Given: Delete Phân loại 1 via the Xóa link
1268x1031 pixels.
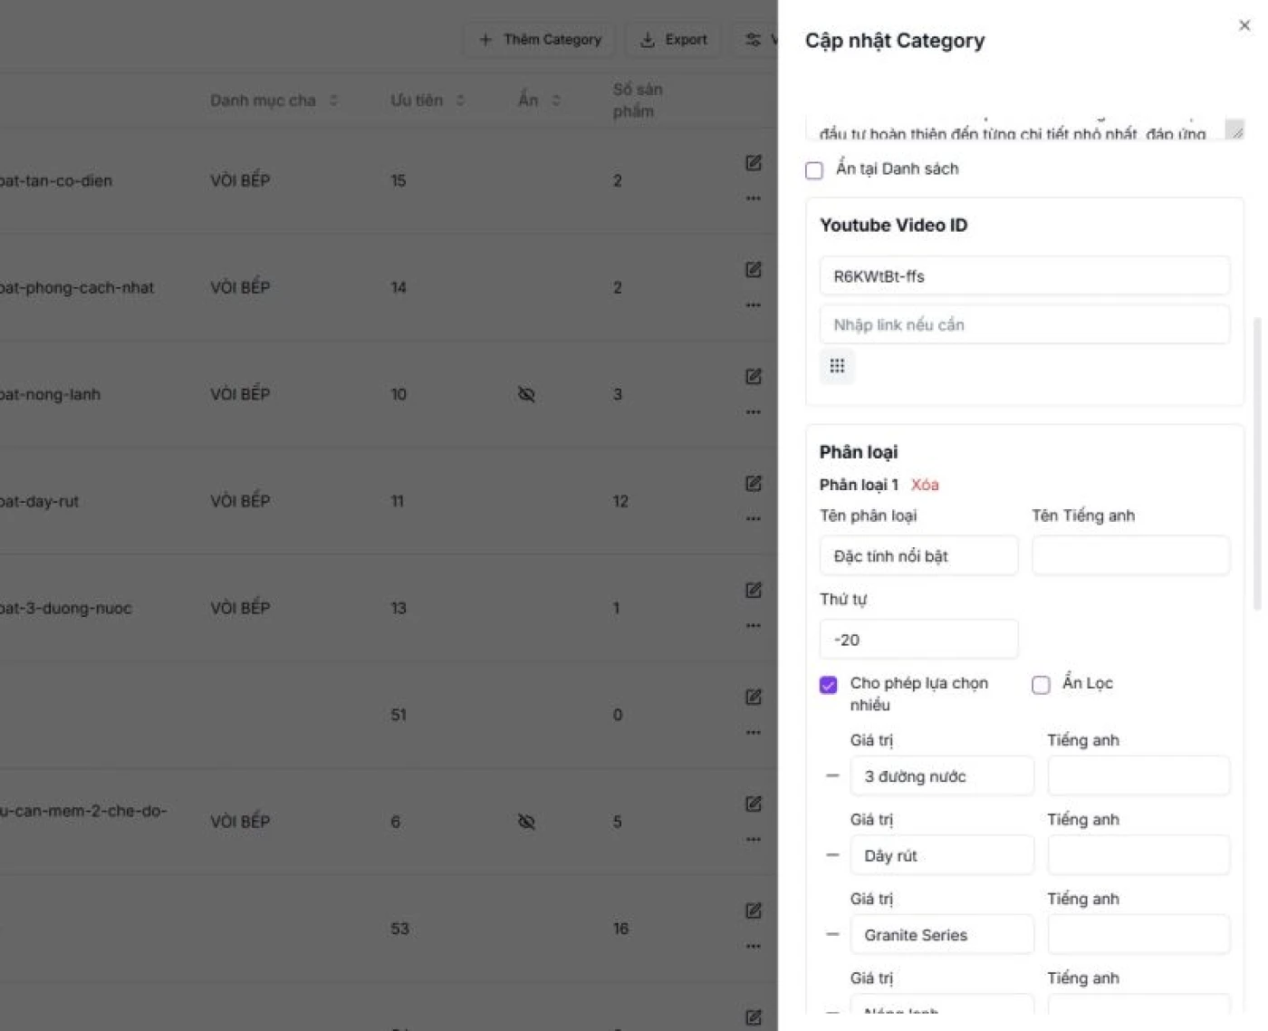Looking at the screenshot, I should pos(925,485).
